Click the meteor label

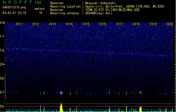coord(40,9)
